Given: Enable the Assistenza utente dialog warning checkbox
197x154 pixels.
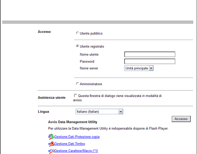Looking at the screenshot, I should tap(76, 95).
